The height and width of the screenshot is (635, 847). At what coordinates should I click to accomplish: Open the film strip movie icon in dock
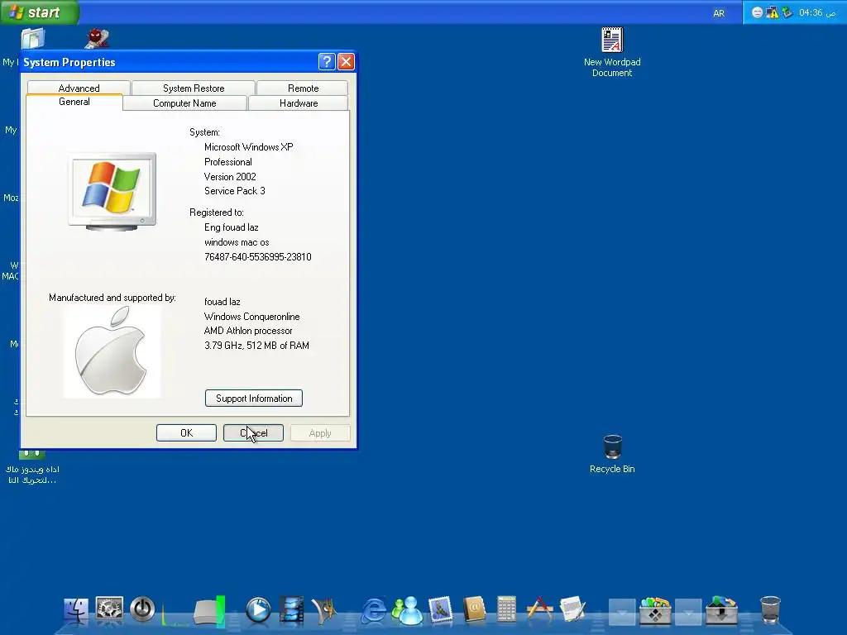(x=291, y=610)
